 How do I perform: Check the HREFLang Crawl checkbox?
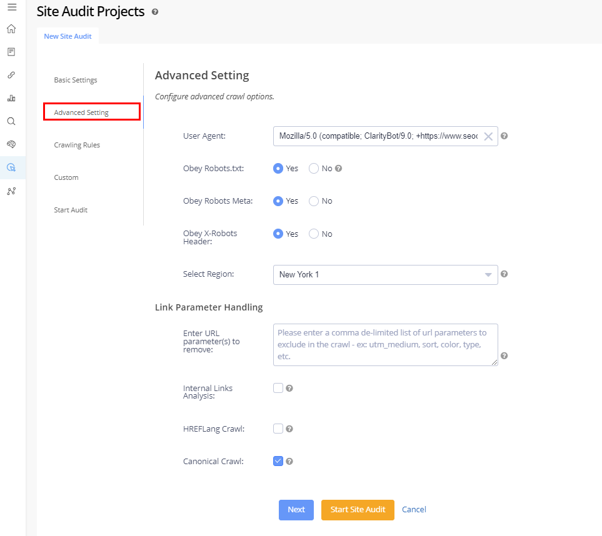click(x=278, y=429)
